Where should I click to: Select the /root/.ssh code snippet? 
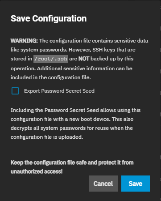coord(51,59)
